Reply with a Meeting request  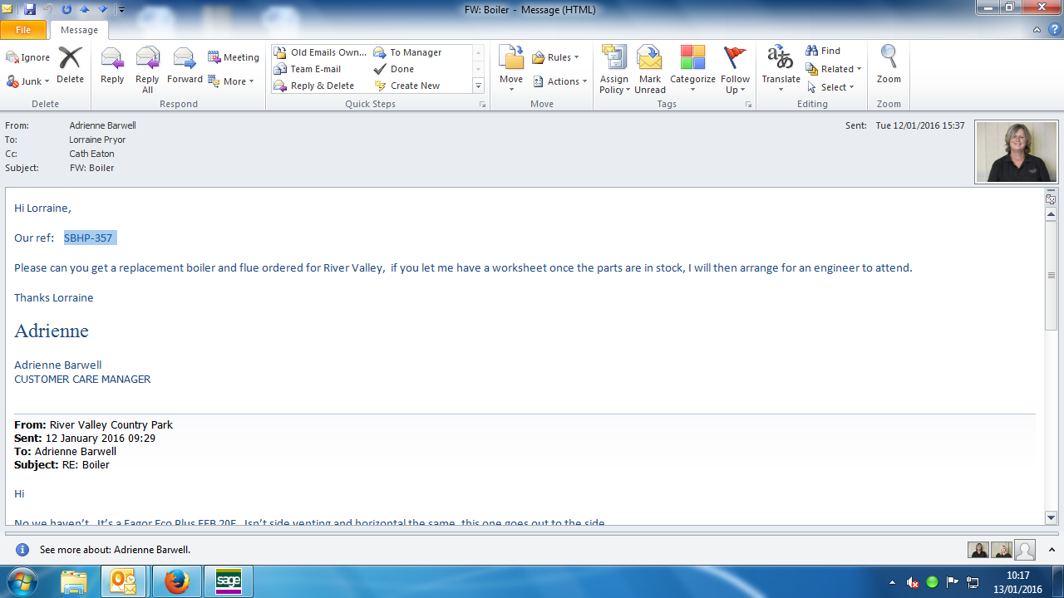(234, 57)
